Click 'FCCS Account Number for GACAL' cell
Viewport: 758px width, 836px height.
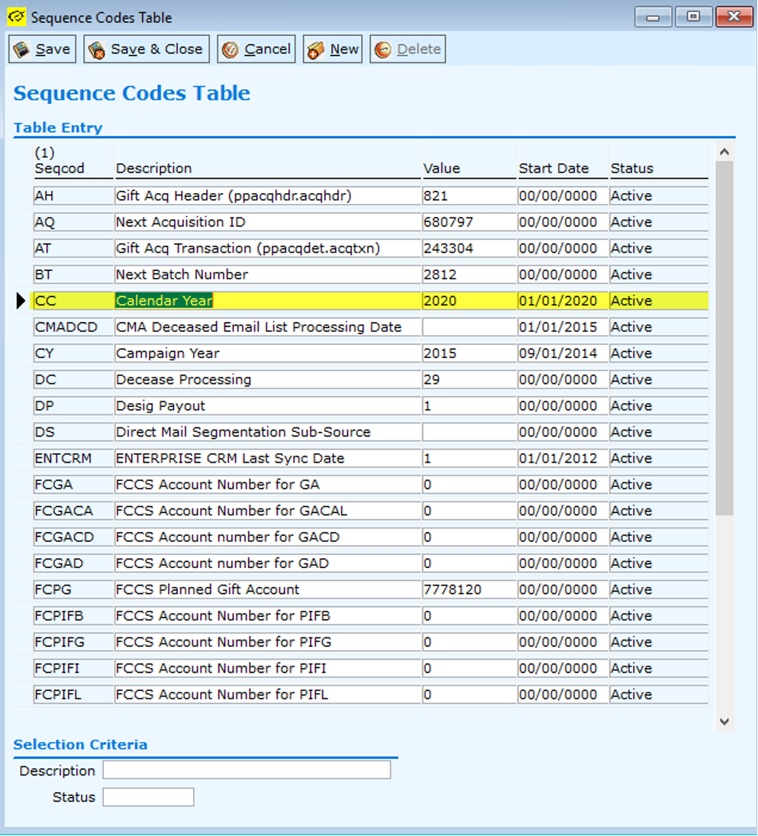click(268, 511)
